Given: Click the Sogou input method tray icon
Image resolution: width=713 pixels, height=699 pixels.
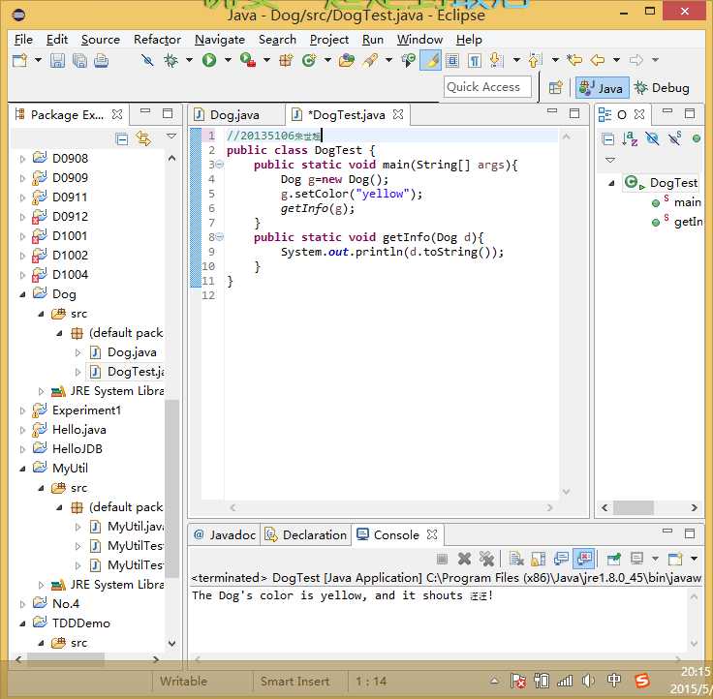Looking at the screenshot, I should coord(642,681).
